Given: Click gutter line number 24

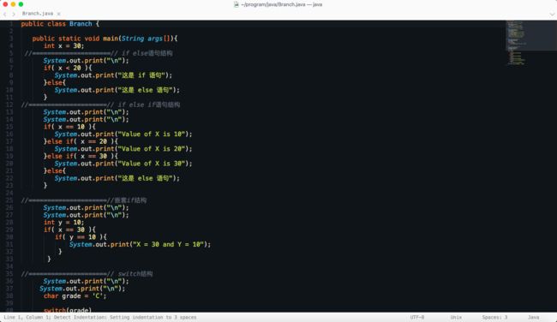Looking at the screenshot, I should click(x=9, y=193).
